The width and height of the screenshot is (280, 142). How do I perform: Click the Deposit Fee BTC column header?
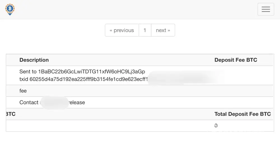(x=235, y=60)
